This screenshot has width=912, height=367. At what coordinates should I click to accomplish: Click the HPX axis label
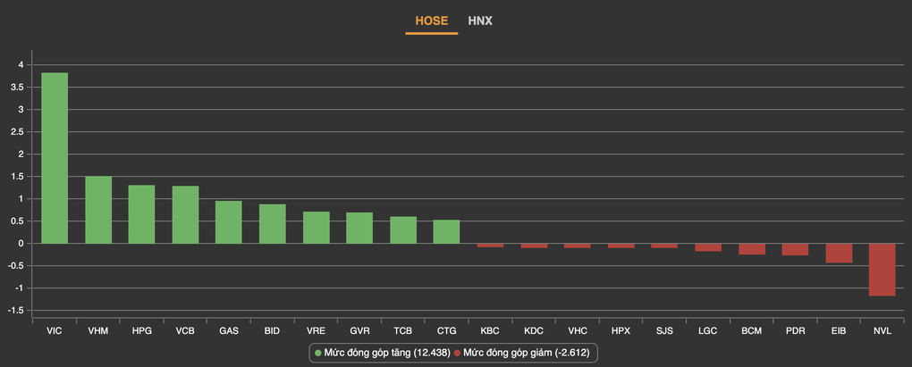[621, 331]
